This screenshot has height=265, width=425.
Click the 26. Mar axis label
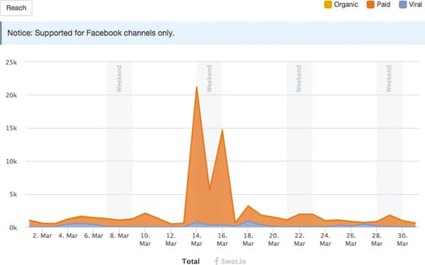[x=351, y=239]
